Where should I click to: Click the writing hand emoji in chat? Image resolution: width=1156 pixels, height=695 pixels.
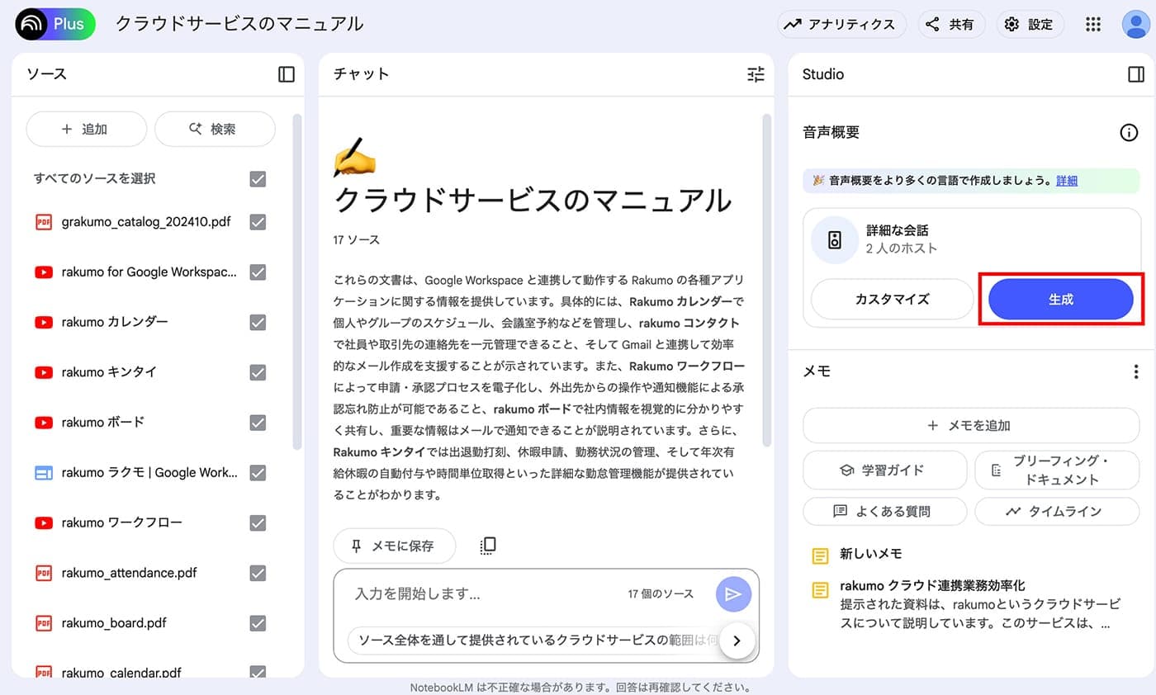pos(353,158)
